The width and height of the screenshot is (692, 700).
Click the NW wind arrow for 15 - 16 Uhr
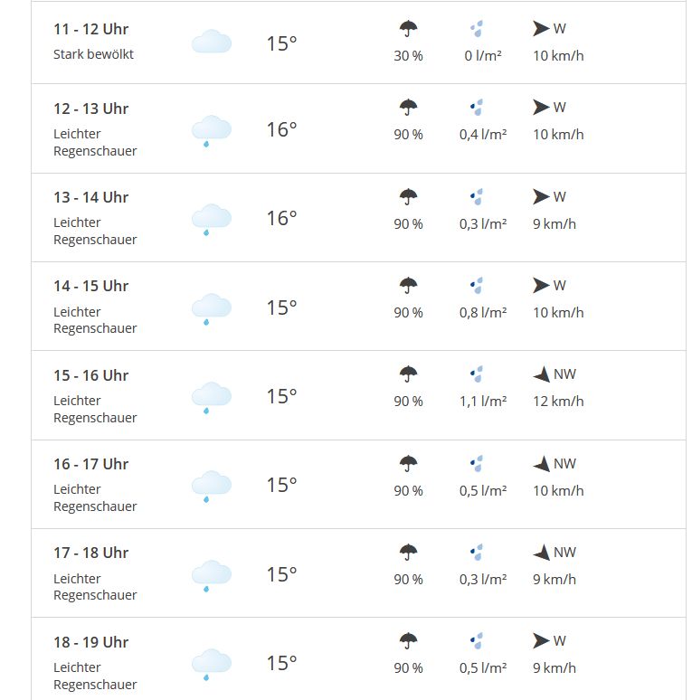(x=542, y=374)
